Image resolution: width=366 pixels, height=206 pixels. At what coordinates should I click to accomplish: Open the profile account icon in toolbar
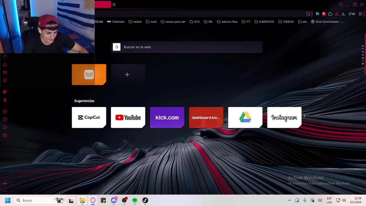click(x=337, y=14)
